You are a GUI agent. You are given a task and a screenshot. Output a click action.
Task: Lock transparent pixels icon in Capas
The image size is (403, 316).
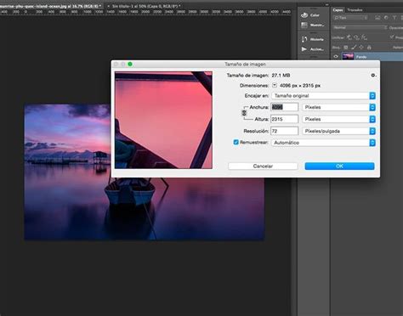coord(346,48)
